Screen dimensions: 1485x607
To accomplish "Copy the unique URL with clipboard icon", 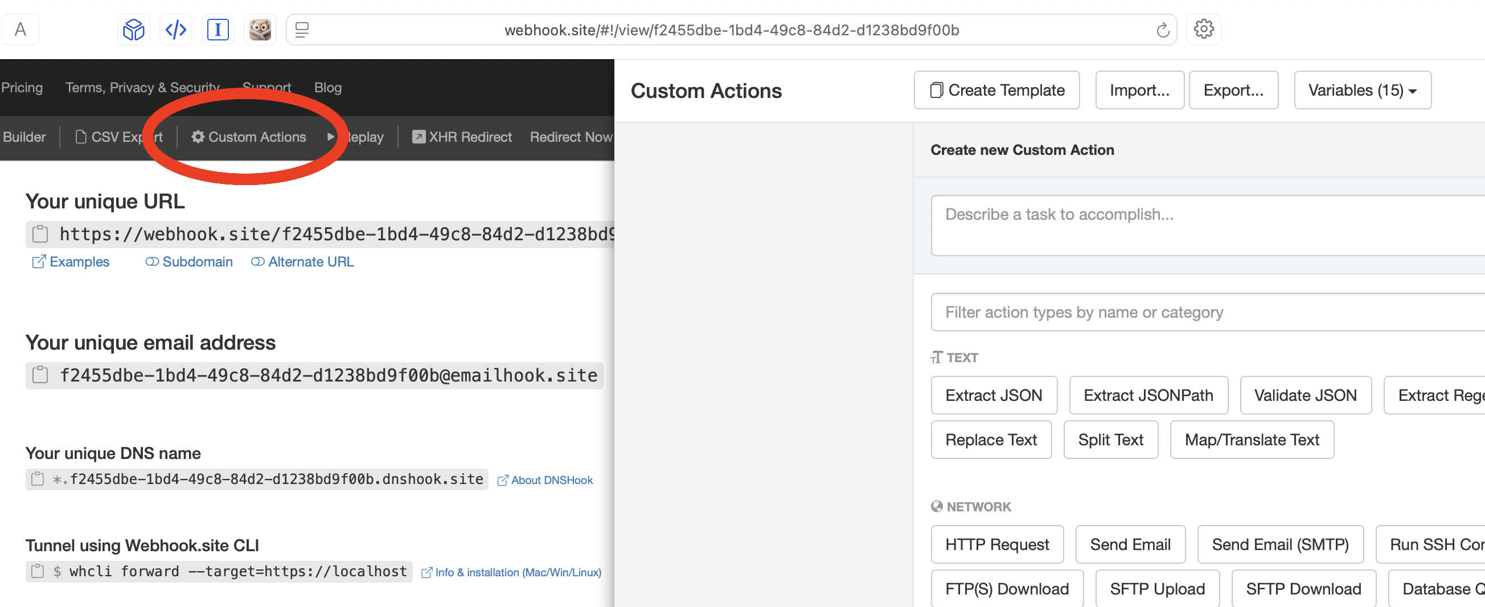I will point(40,234).
